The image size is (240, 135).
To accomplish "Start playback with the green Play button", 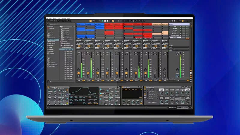I will click(103, 21).
